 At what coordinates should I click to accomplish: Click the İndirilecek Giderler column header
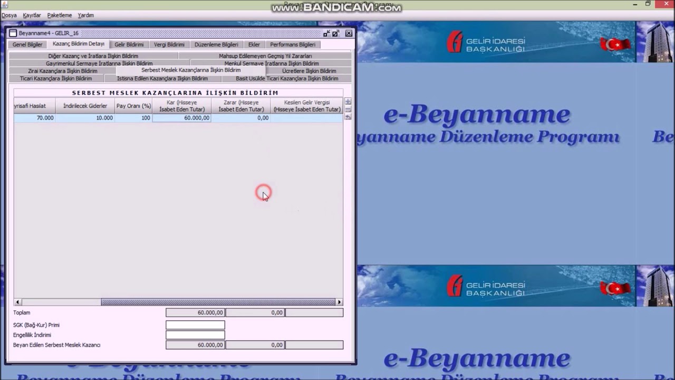point(85,106)
